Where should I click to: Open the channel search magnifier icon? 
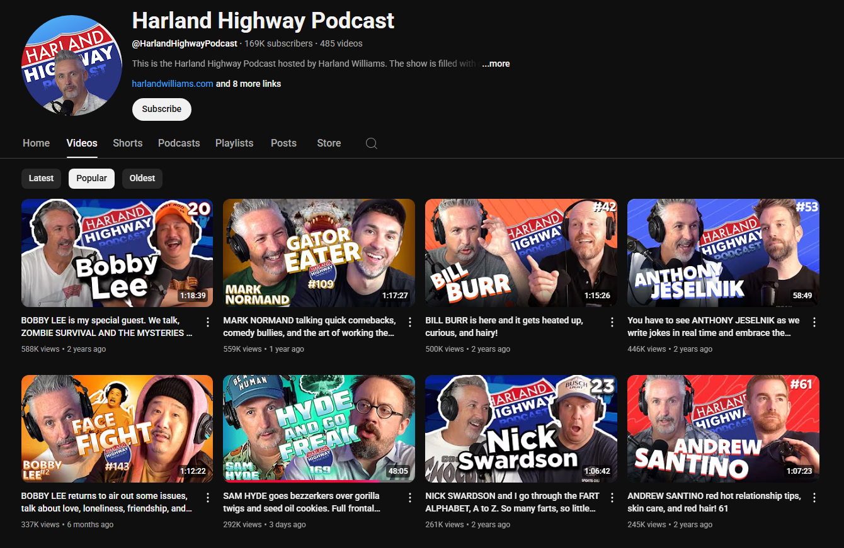point(372,143)
